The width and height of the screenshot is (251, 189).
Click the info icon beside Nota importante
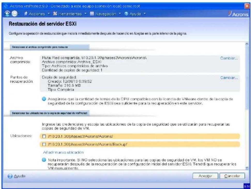pyautogui.click(x=44, y=160)
